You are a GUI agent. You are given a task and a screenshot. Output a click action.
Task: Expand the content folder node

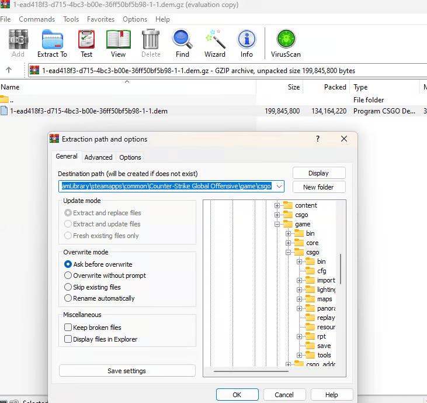point(277,205)
